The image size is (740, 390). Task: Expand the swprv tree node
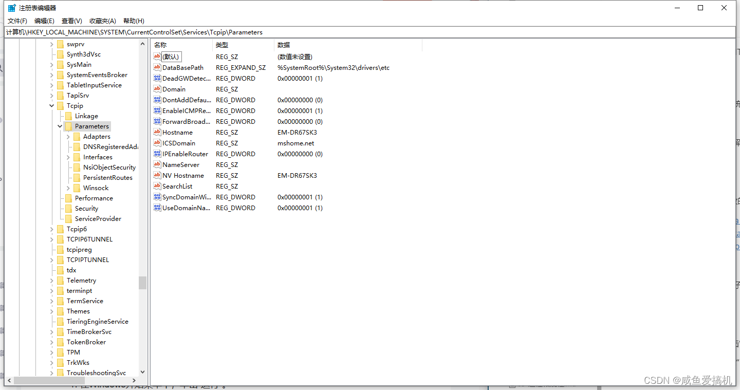tap(52, 44)
